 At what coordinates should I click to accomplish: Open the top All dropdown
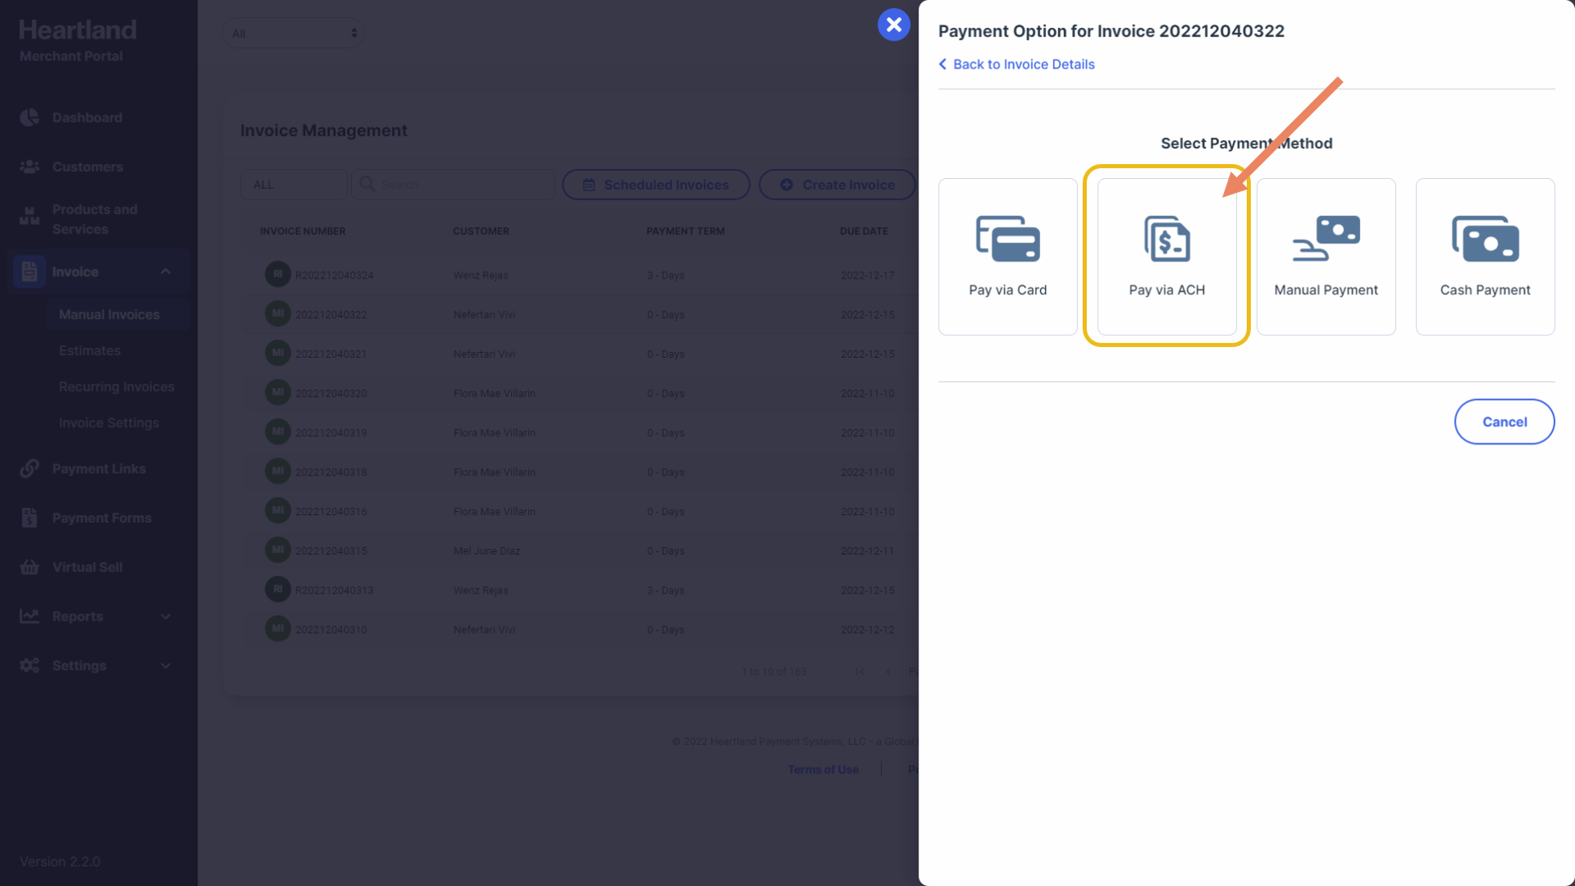coord(294,34)
